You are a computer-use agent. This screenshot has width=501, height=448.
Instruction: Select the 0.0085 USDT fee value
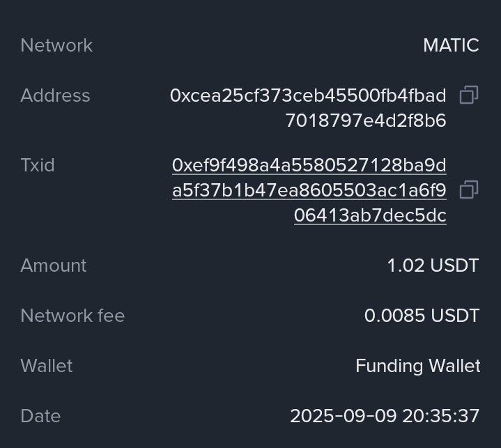pyautogui.click(x=422, y=316)
